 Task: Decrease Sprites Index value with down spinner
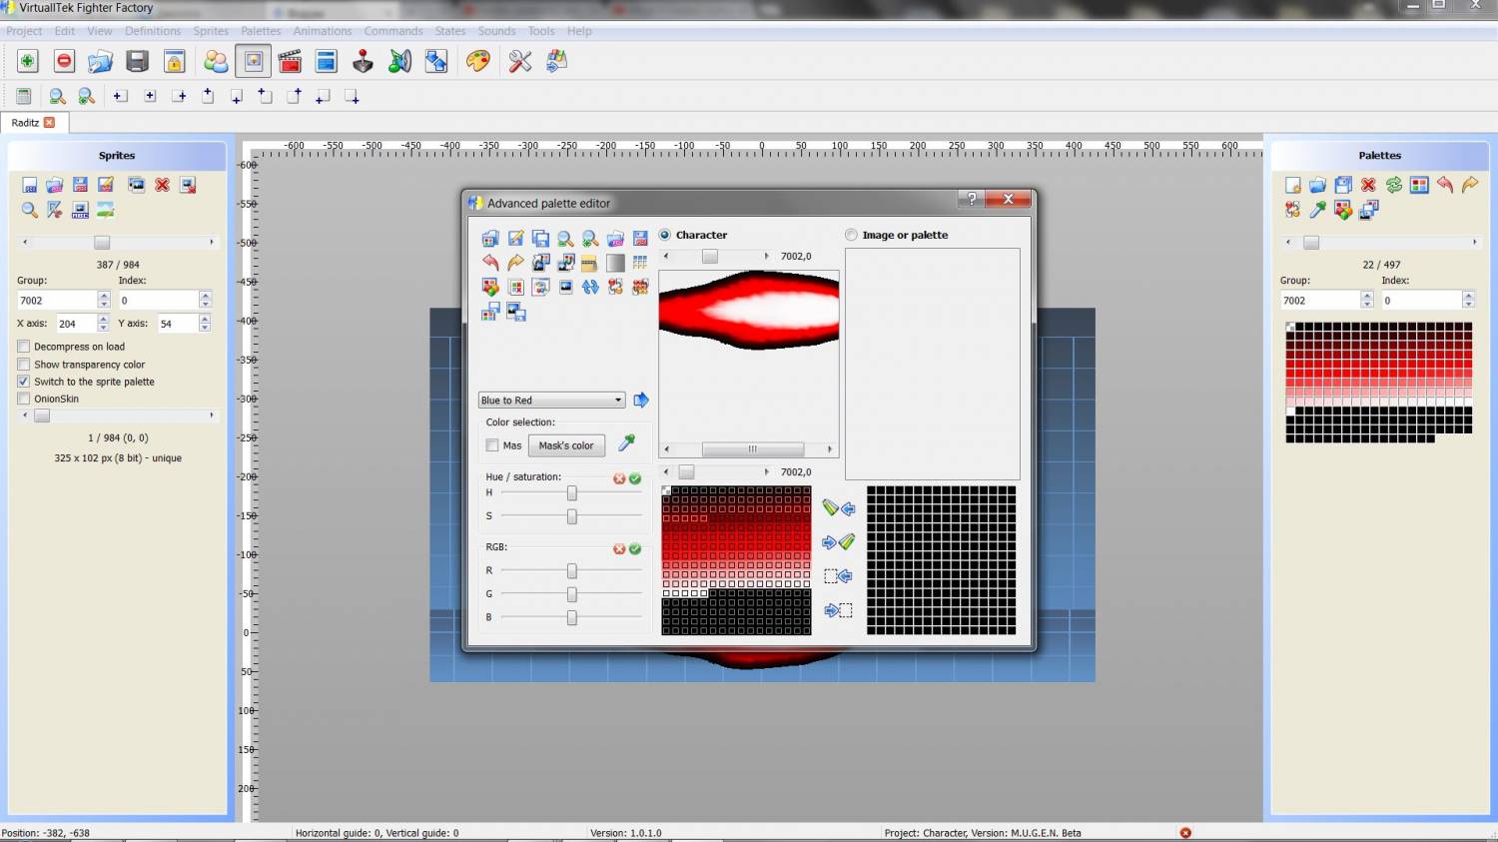tap(205, 304)
